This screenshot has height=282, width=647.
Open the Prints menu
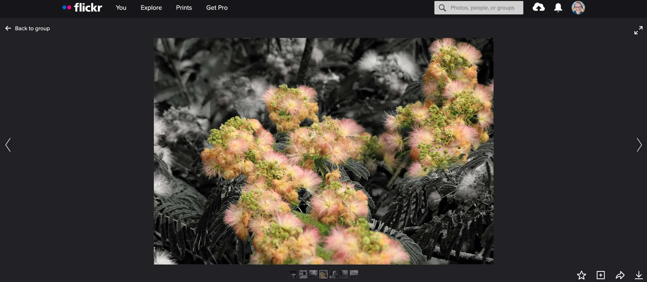[x=184, y=8]
